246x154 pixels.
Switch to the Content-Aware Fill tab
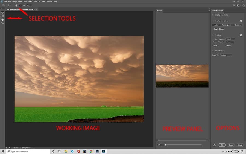(218, 11)
